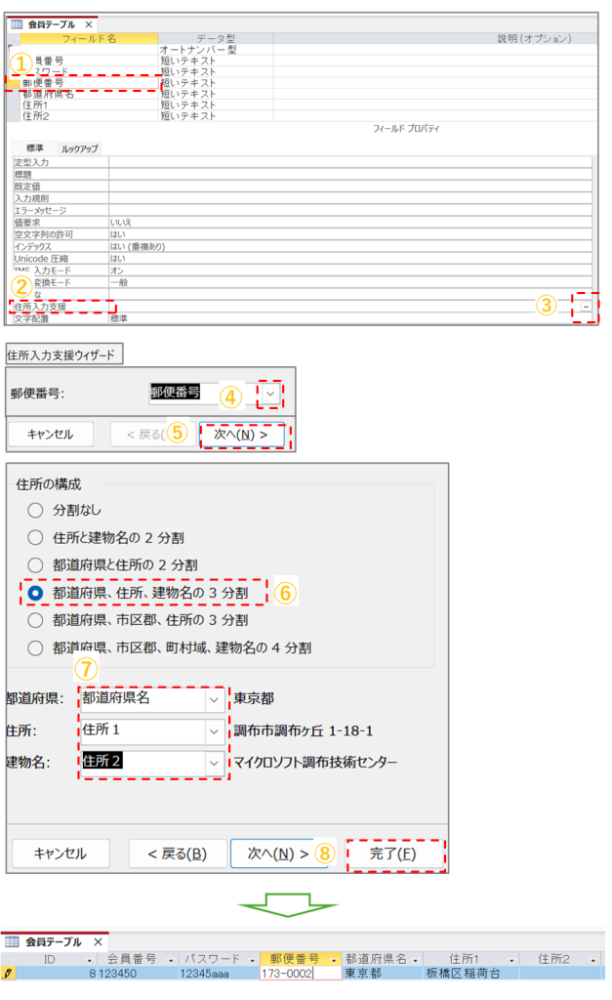
Task: Click the build button beside 住所入力支援
Action: coord(586,307)
